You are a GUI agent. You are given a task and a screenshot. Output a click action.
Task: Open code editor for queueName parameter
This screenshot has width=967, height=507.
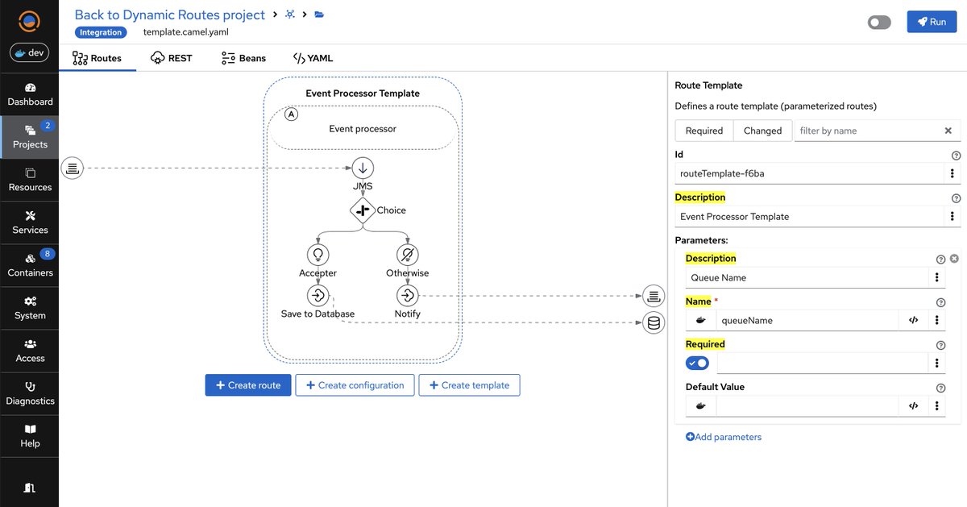(x=913, y=320)
